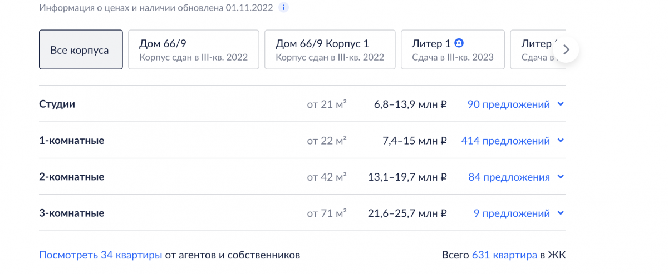Open the 631 квартира total link

point(504,255)
